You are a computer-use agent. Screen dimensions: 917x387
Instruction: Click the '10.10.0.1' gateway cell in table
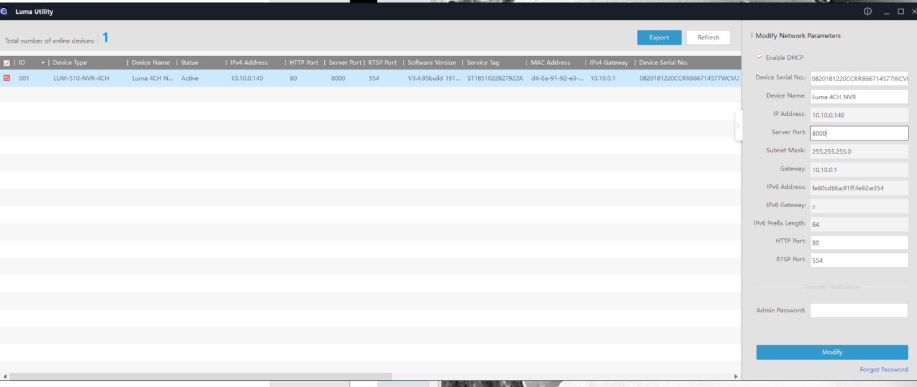(603, 78)
